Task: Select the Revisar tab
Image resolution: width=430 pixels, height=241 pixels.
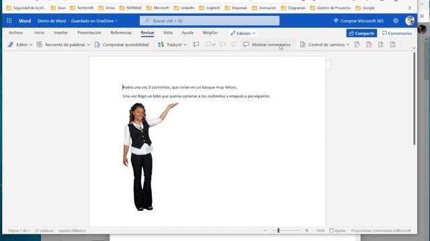Action: pyautogui.click(x=148, y=33)
